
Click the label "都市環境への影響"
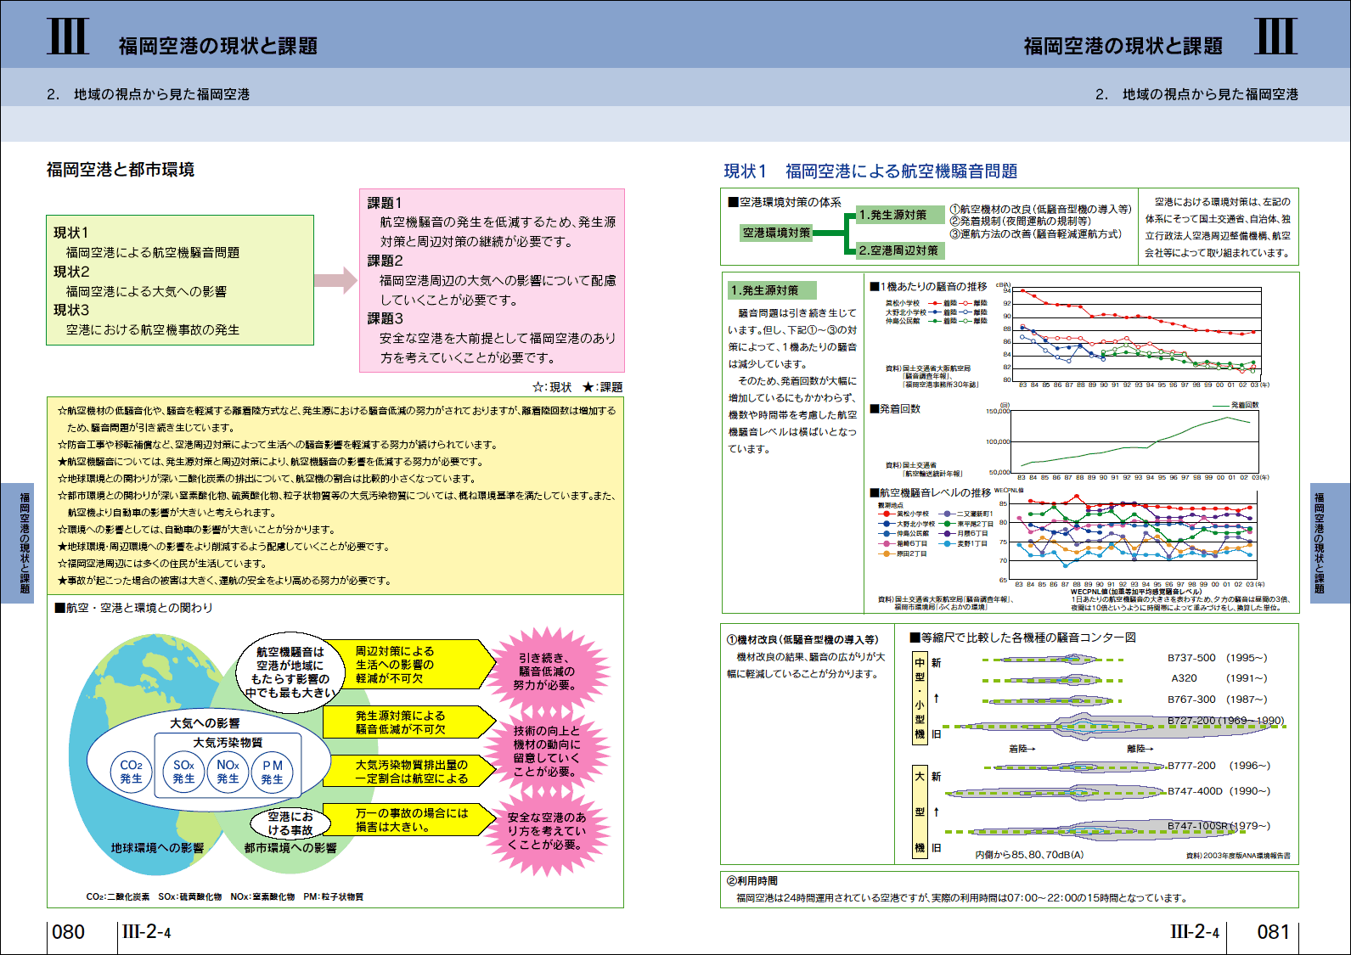(x=290, y=848)
